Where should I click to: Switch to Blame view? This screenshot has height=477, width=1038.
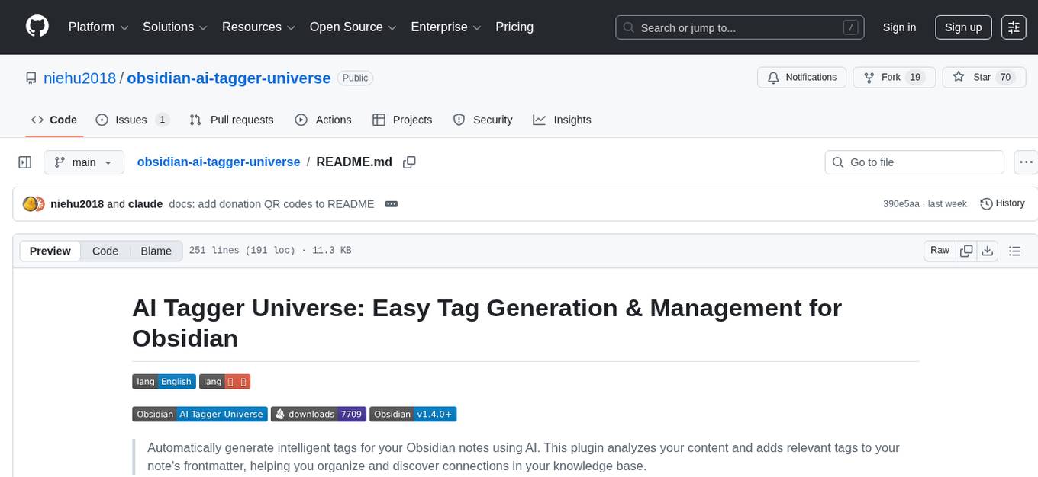pyautogui.click(x=156, y=251)
